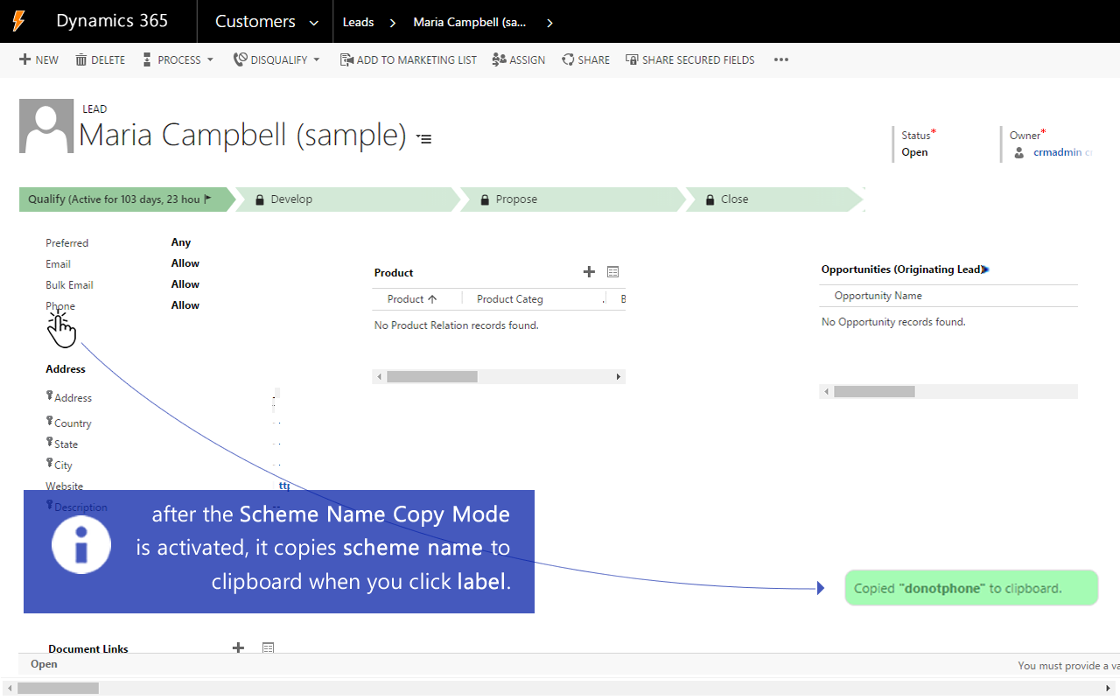Select Leads in the breadcrumb

[x=358, y=22]
